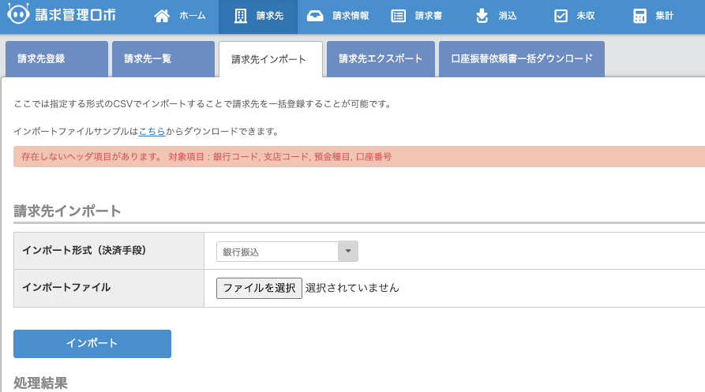Click the blue インポート button
Image resolution: width=705 pixels, height=392 pixels.
point(92,344)
